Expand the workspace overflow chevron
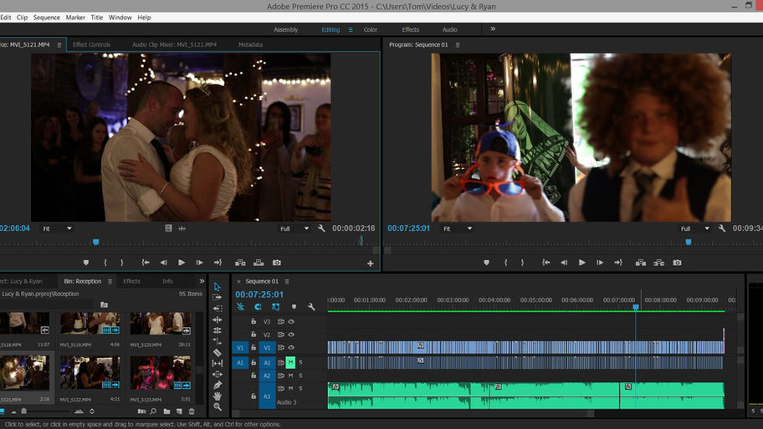 493,29
